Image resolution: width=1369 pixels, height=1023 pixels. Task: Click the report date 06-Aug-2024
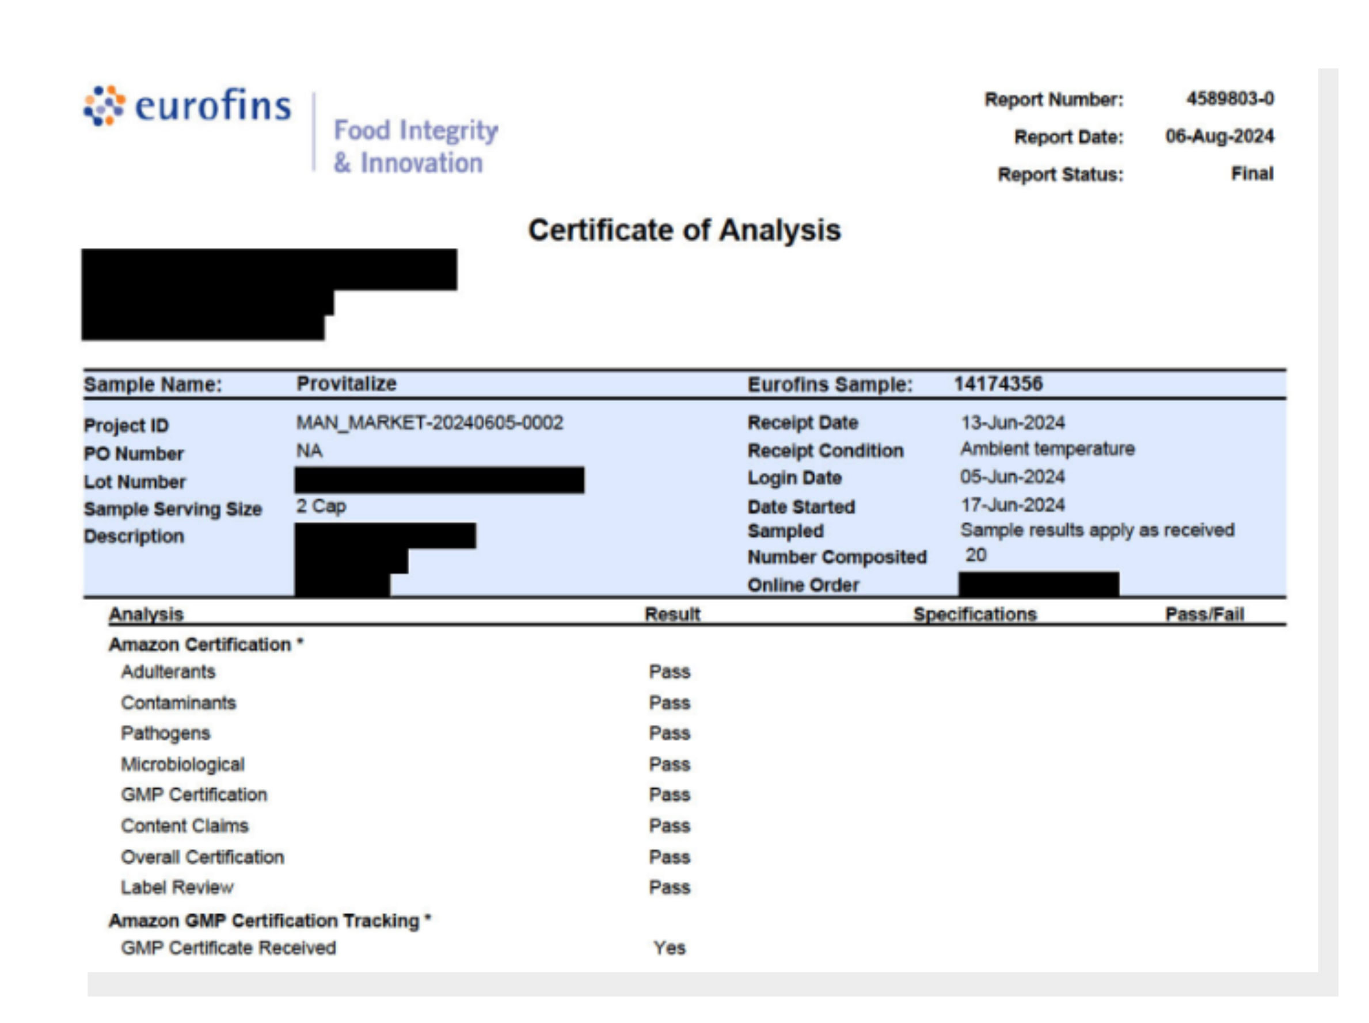[1219, 136]
